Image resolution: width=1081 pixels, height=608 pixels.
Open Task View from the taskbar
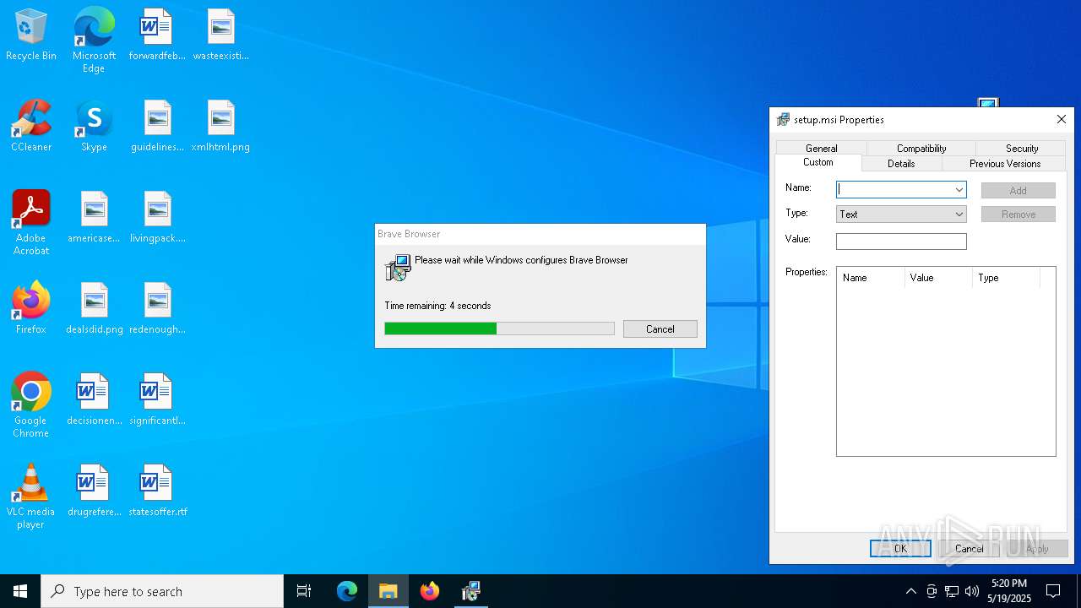pos(304,591)
